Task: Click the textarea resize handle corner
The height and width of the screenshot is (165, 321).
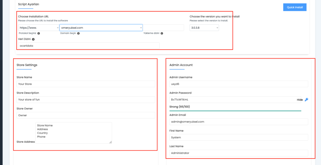Action: [x=111, y=142]
